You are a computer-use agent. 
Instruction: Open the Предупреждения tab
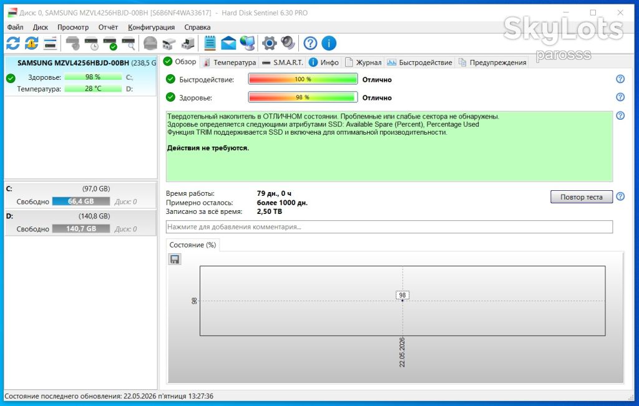(x=493, y=62)
